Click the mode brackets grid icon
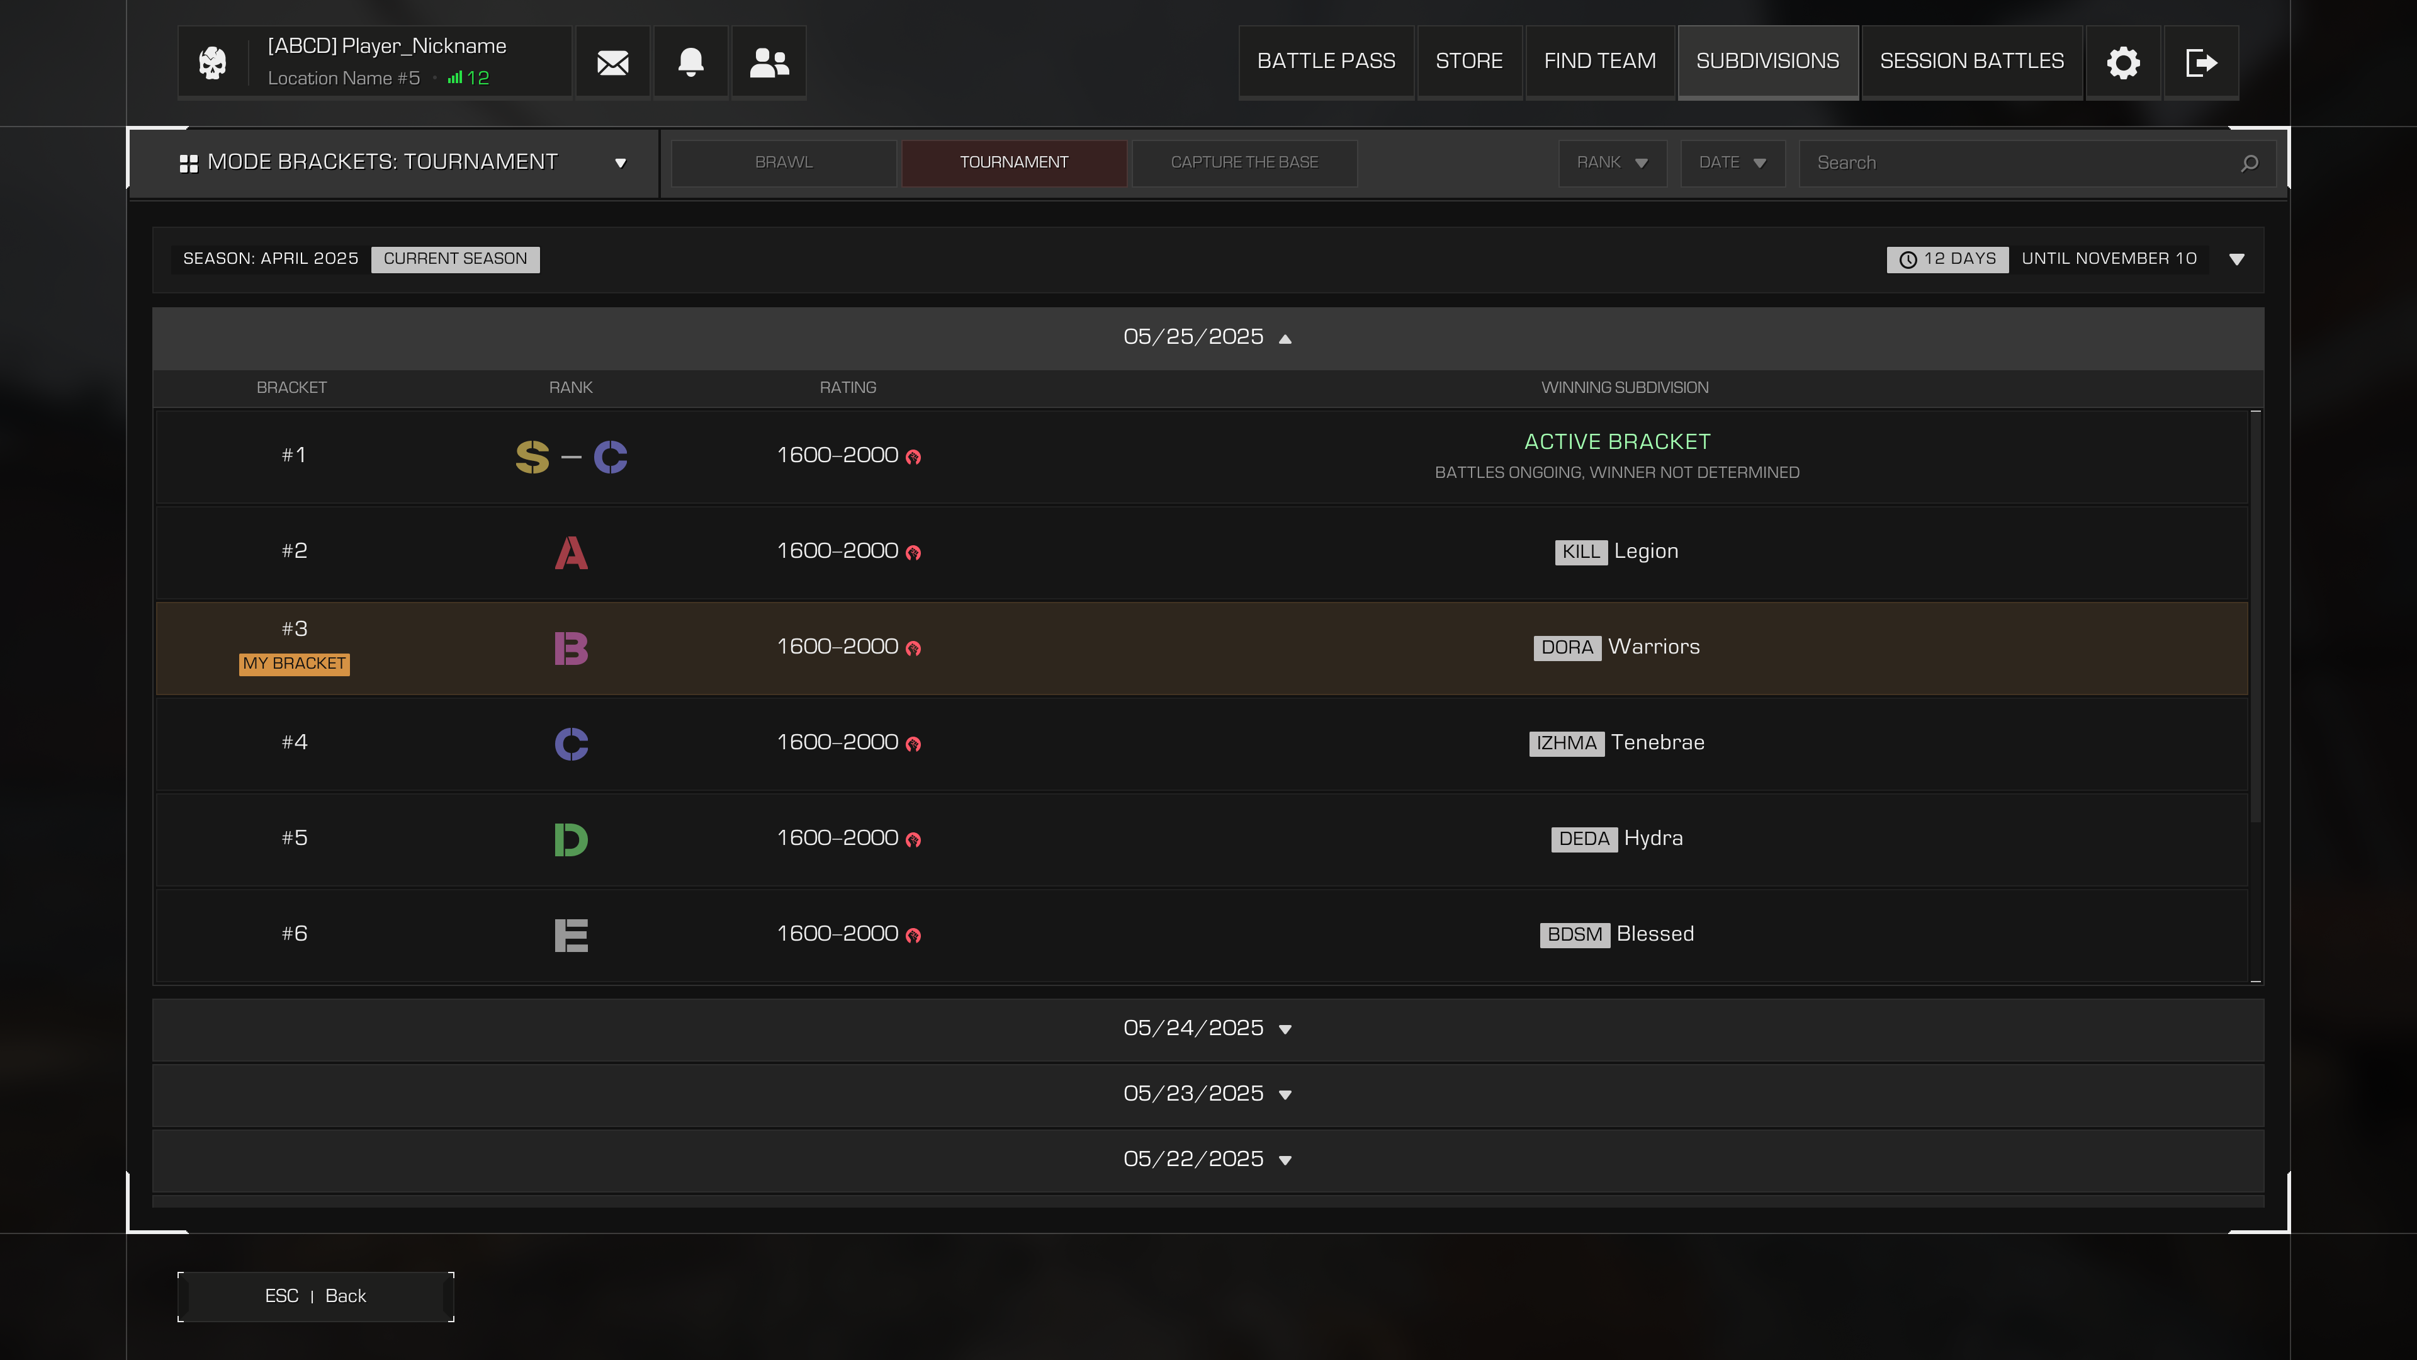The width and height of the screenshot is (2417, 1360). pyautogui.click(x=189, y=163)
